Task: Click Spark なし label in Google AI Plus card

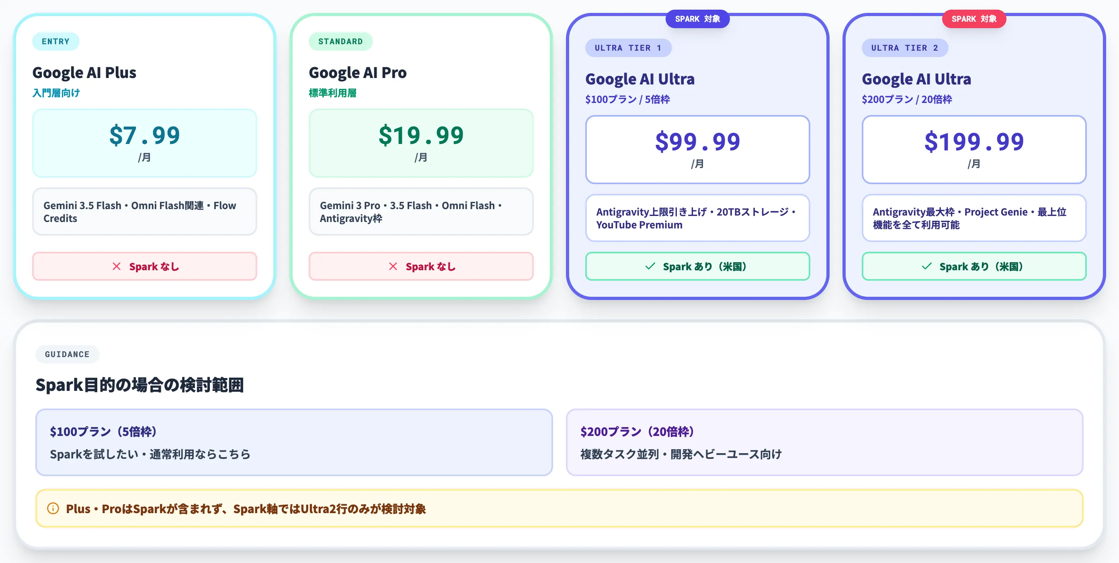Action: [x=154, y=267]
